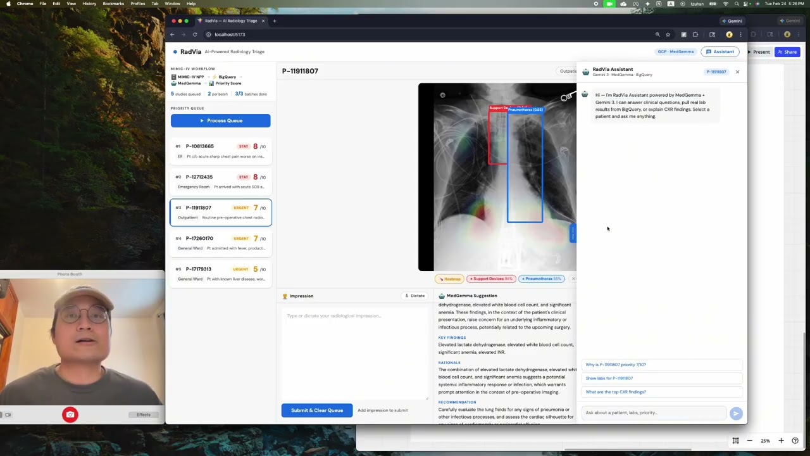Viewport: 810px width, 456px height.
Task: Open the Gemini button in Chrome tab bar
Action: tap(732, 21)
